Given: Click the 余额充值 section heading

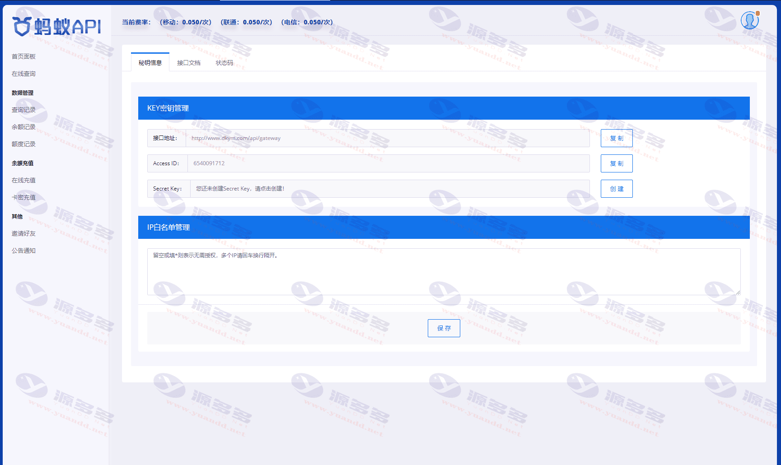Looking at the screenshot, I should click(23, 163).
